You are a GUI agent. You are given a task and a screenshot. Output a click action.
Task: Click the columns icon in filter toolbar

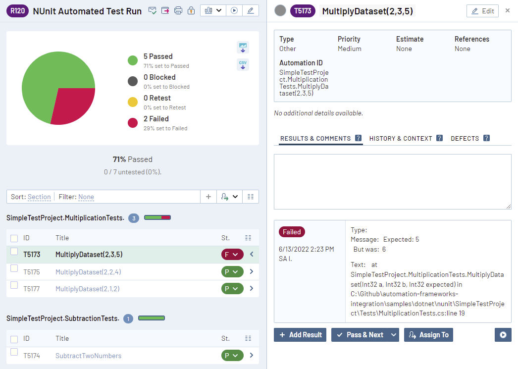(250, 197)
